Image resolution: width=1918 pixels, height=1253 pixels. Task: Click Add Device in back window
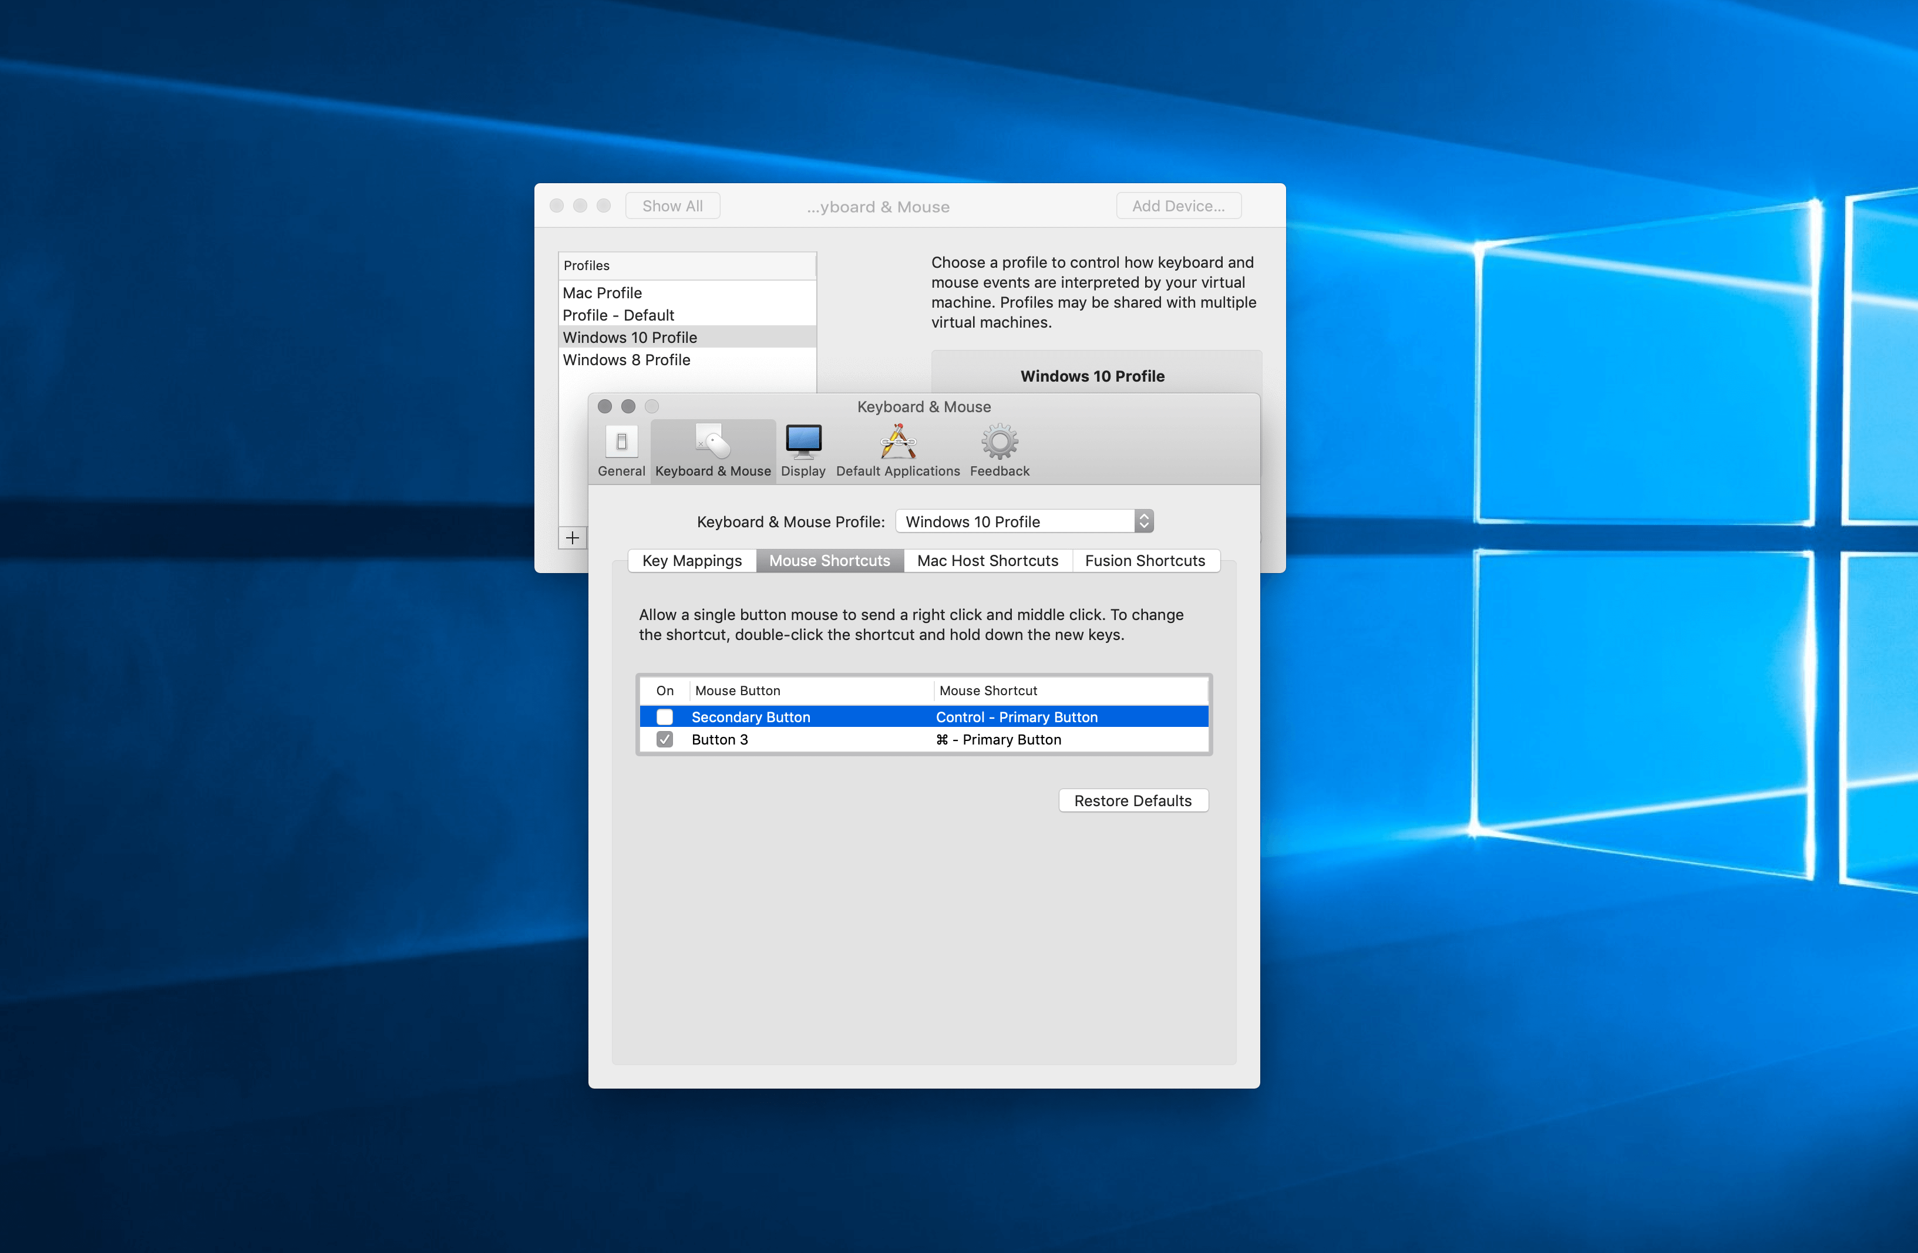click(1178, 206)
